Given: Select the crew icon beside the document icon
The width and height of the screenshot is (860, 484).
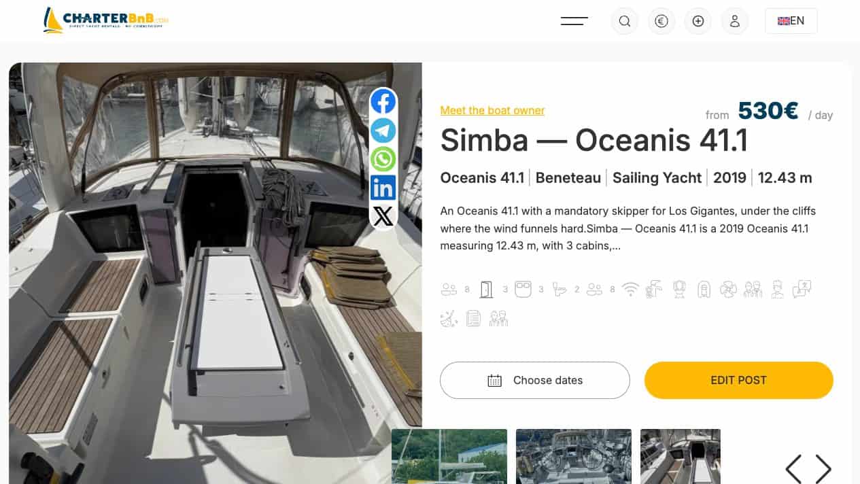Looking at the screenshot, I should tap(498, 318).
